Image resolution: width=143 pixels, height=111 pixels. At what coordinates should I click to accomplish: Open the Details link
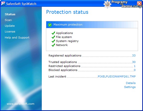[x=131, y=83]
